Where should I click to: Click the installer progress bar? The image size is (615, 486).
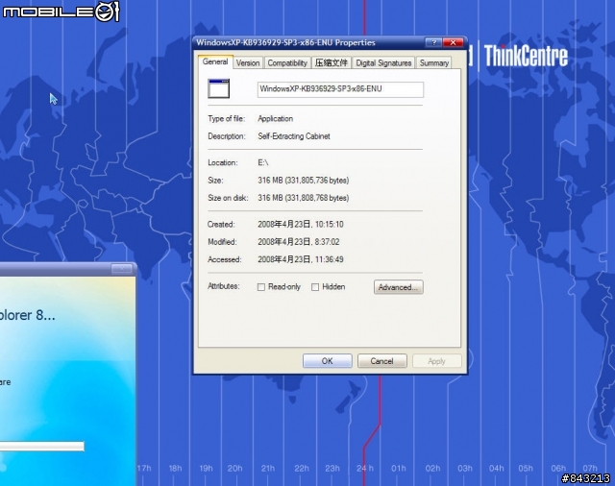[42, 446]
